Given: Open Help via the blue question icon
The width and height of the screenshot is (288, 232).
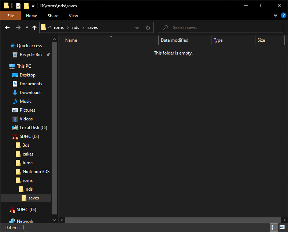Looking at the screenshot, I should [283, 15].
